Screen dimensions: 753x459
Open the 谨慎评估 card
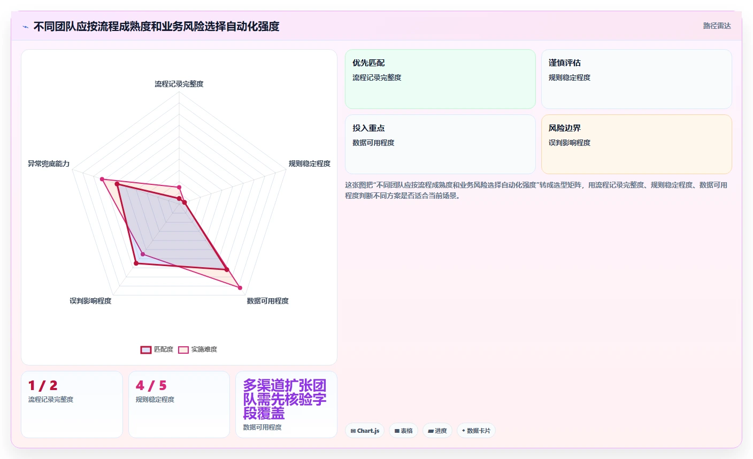tap(636, 79)
